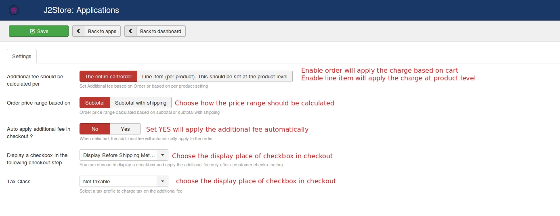
Task: Click arrow of Display Before Shipping dropdown
Action: (x=162, y=155)
